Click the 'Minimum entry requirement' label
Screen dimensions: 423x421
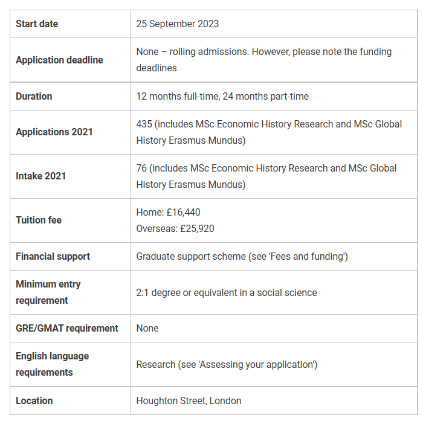point(48,292)
